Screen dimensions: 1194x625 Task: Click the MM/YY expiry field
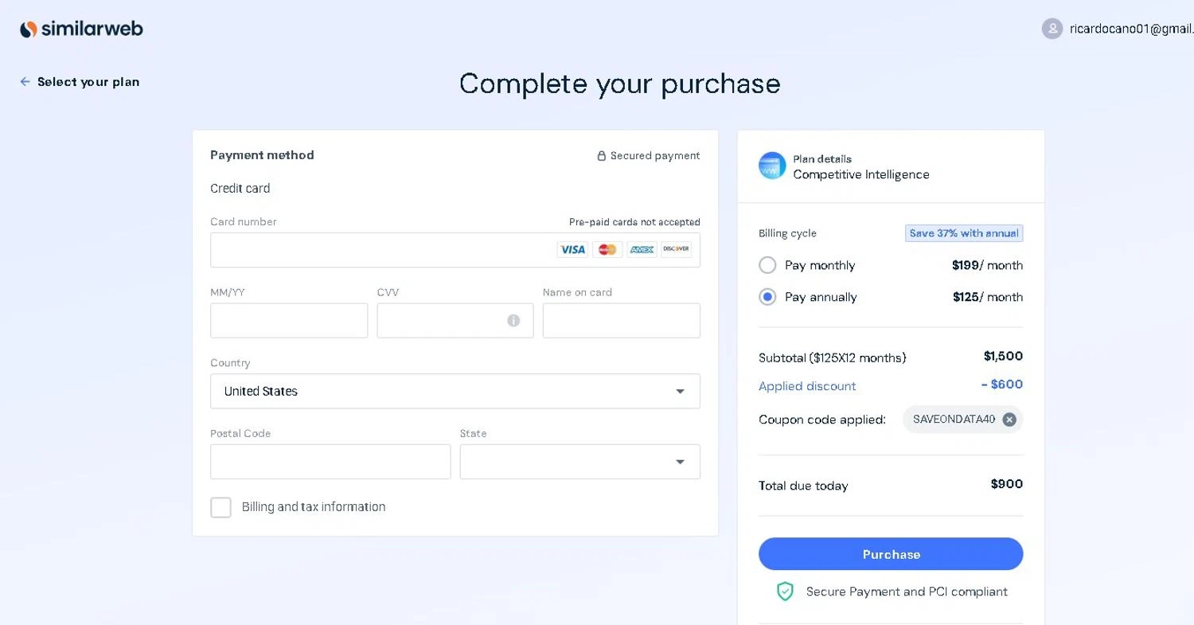click(289, 321)
